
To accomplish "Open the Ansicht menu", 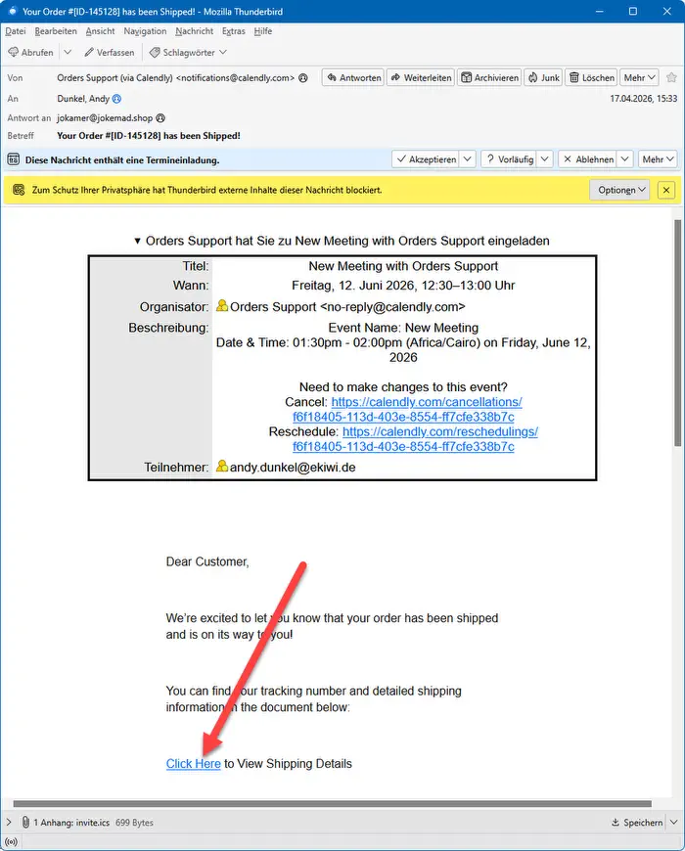I will click(100, 31).
